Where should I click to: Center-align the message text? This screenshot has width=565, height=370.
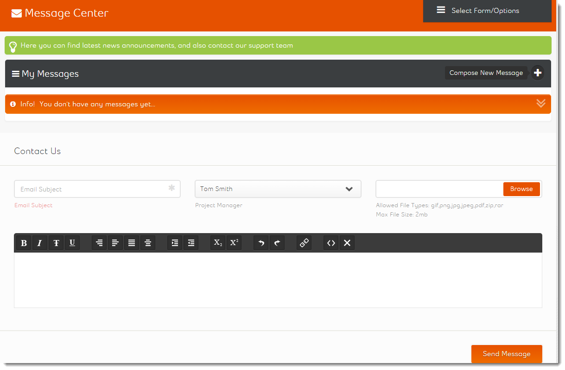(x=148, y=243)
